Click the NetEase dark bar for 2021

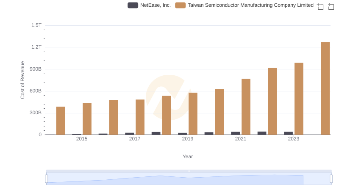point(236,133)
